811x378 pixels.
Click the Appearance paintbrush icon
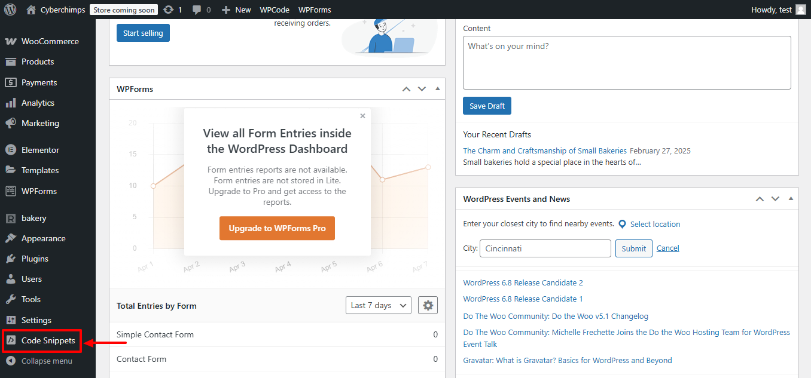11,238
